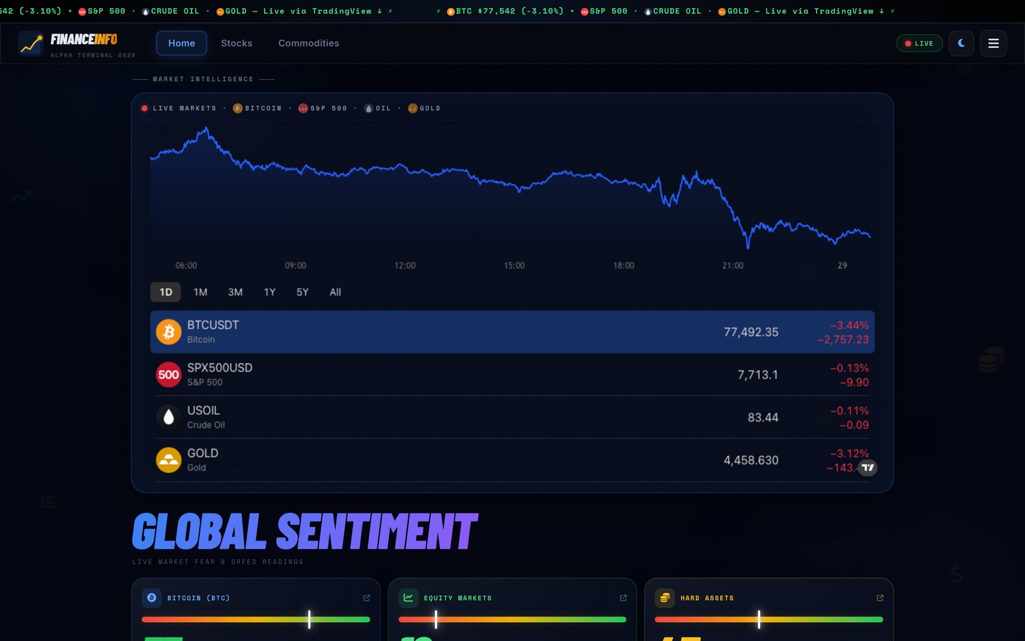Click the Oil drop icon in legend
The image size is (1025, 641).
[x=368, y=108]
